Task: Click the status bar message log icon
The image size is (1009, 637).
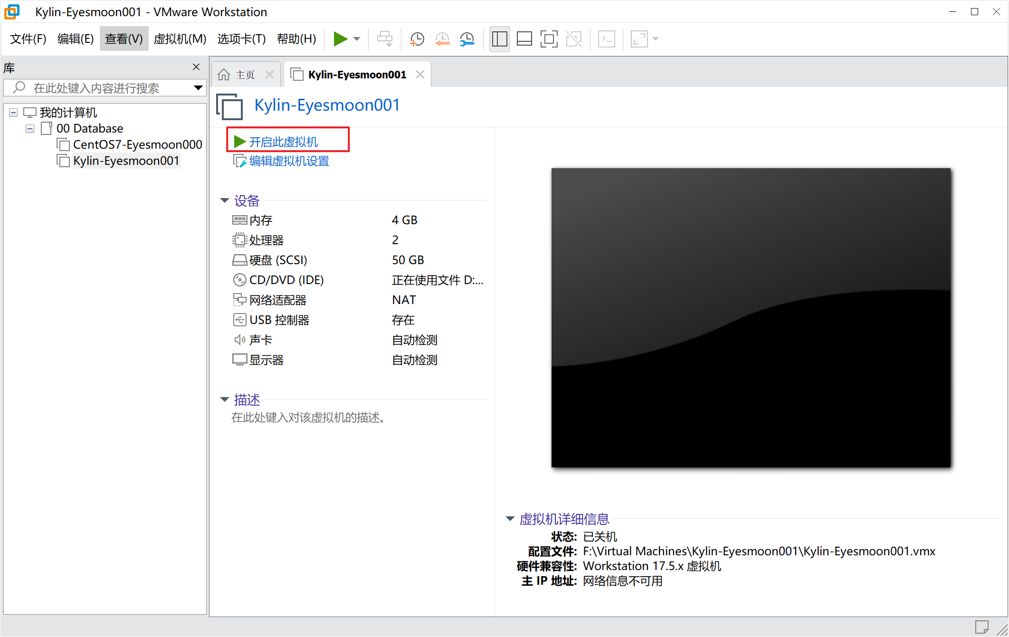Action: point(981,627)
